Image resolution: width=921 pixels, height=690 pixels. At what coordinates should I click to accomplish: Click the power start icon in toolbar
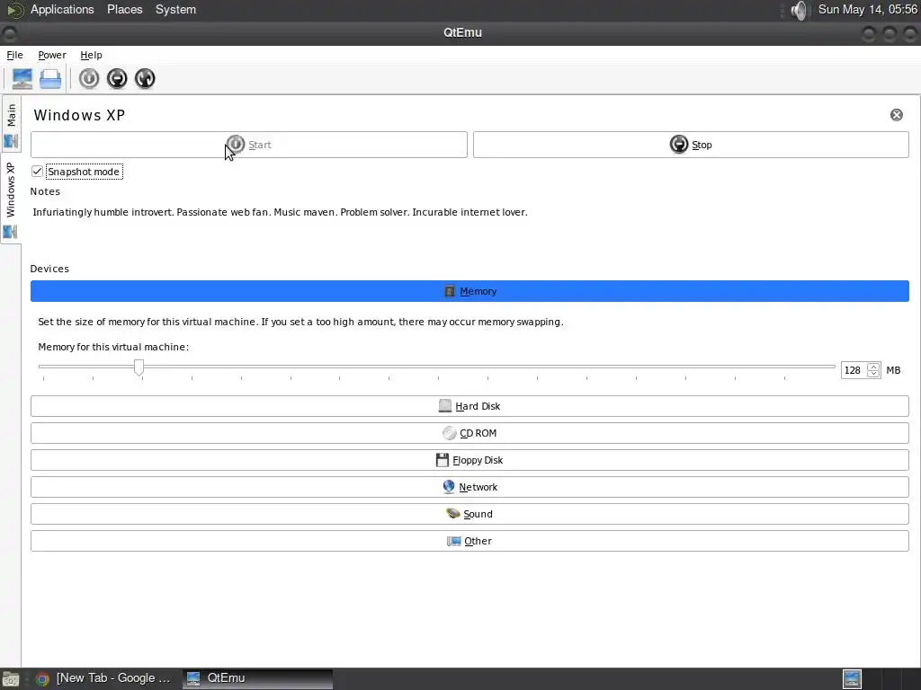[89, 79]
